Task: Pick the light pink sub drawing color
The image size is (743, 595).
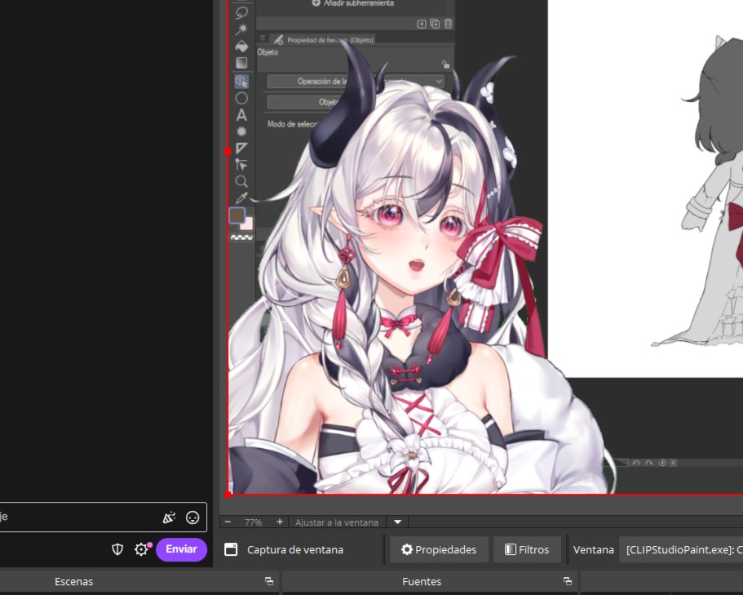Action: click(x=248, y=224)
